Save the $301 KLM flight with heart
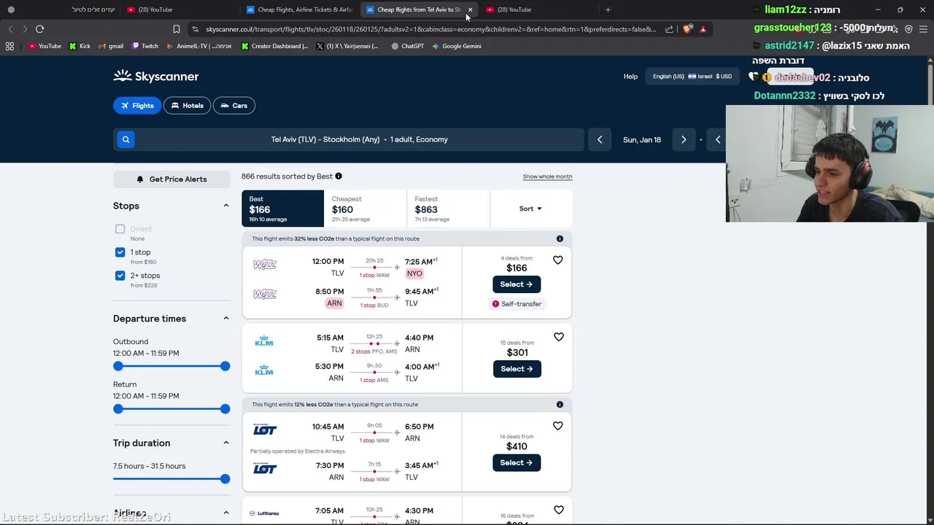The width and height of the screenshot is (934, 525). [x=558, y=337]
